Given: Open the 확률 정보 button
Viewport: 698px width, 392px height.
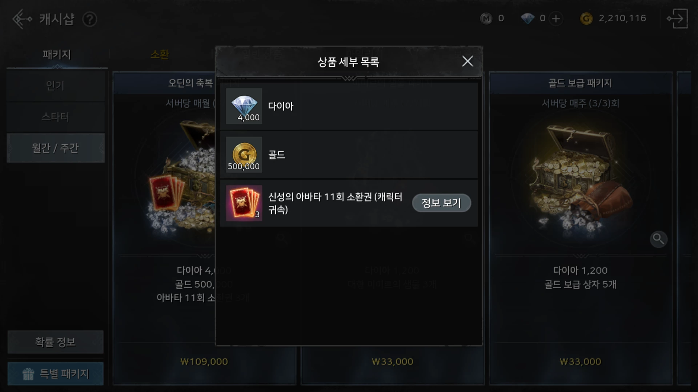Looking at the screenshot, I should click(x=55, y=342).
